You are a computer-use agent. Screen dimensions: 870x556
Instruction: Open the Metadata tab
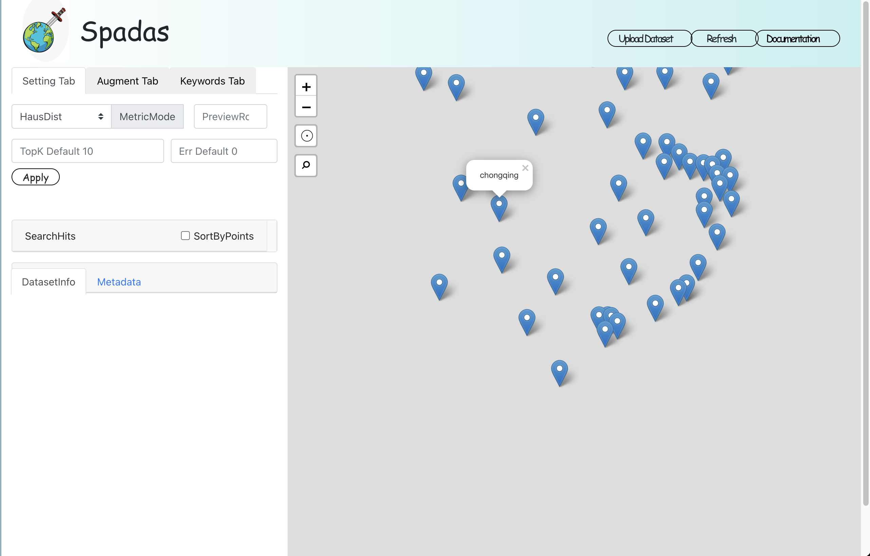[x=119, y=282]
